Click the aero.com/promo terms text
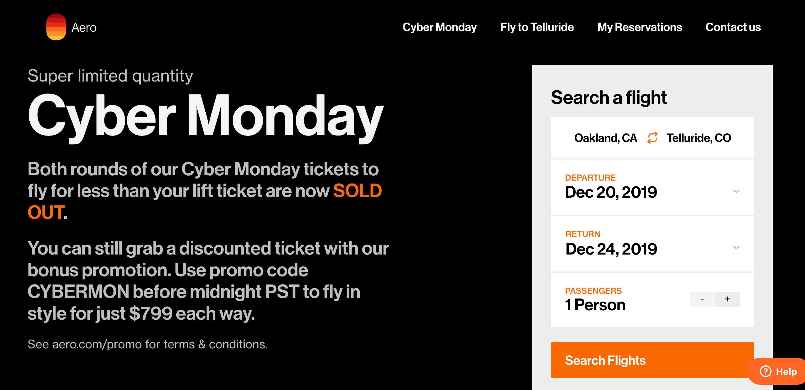Image resolution: width=805 pixels, height=390 pixels. pyautogui.click(x=148, y=344)
